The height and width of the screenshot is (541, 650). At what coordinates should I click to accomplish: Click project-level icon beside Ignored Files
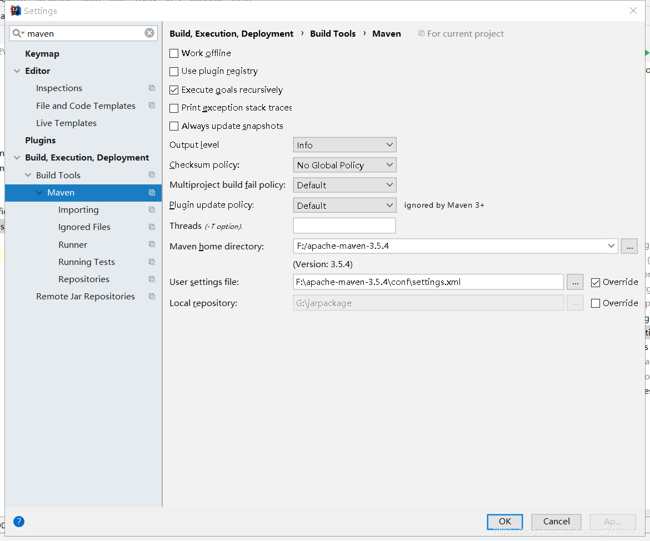(x=152, y=227)
